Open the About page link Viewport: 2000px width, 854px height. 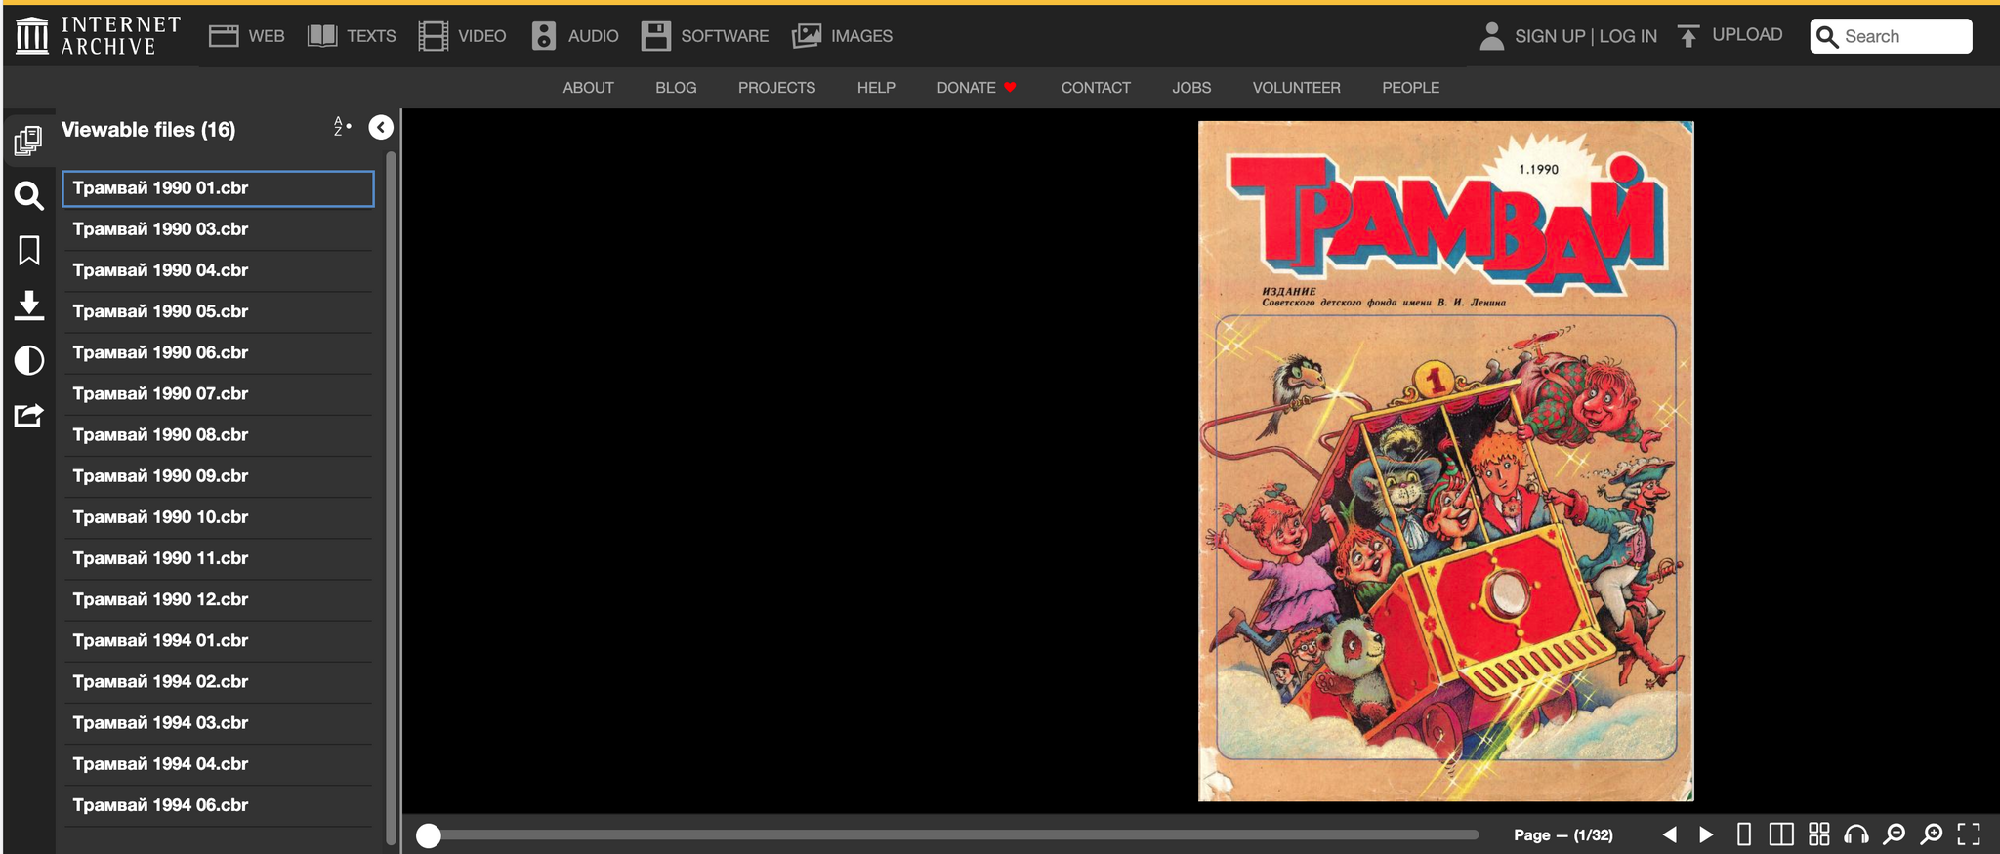point(588,88)
